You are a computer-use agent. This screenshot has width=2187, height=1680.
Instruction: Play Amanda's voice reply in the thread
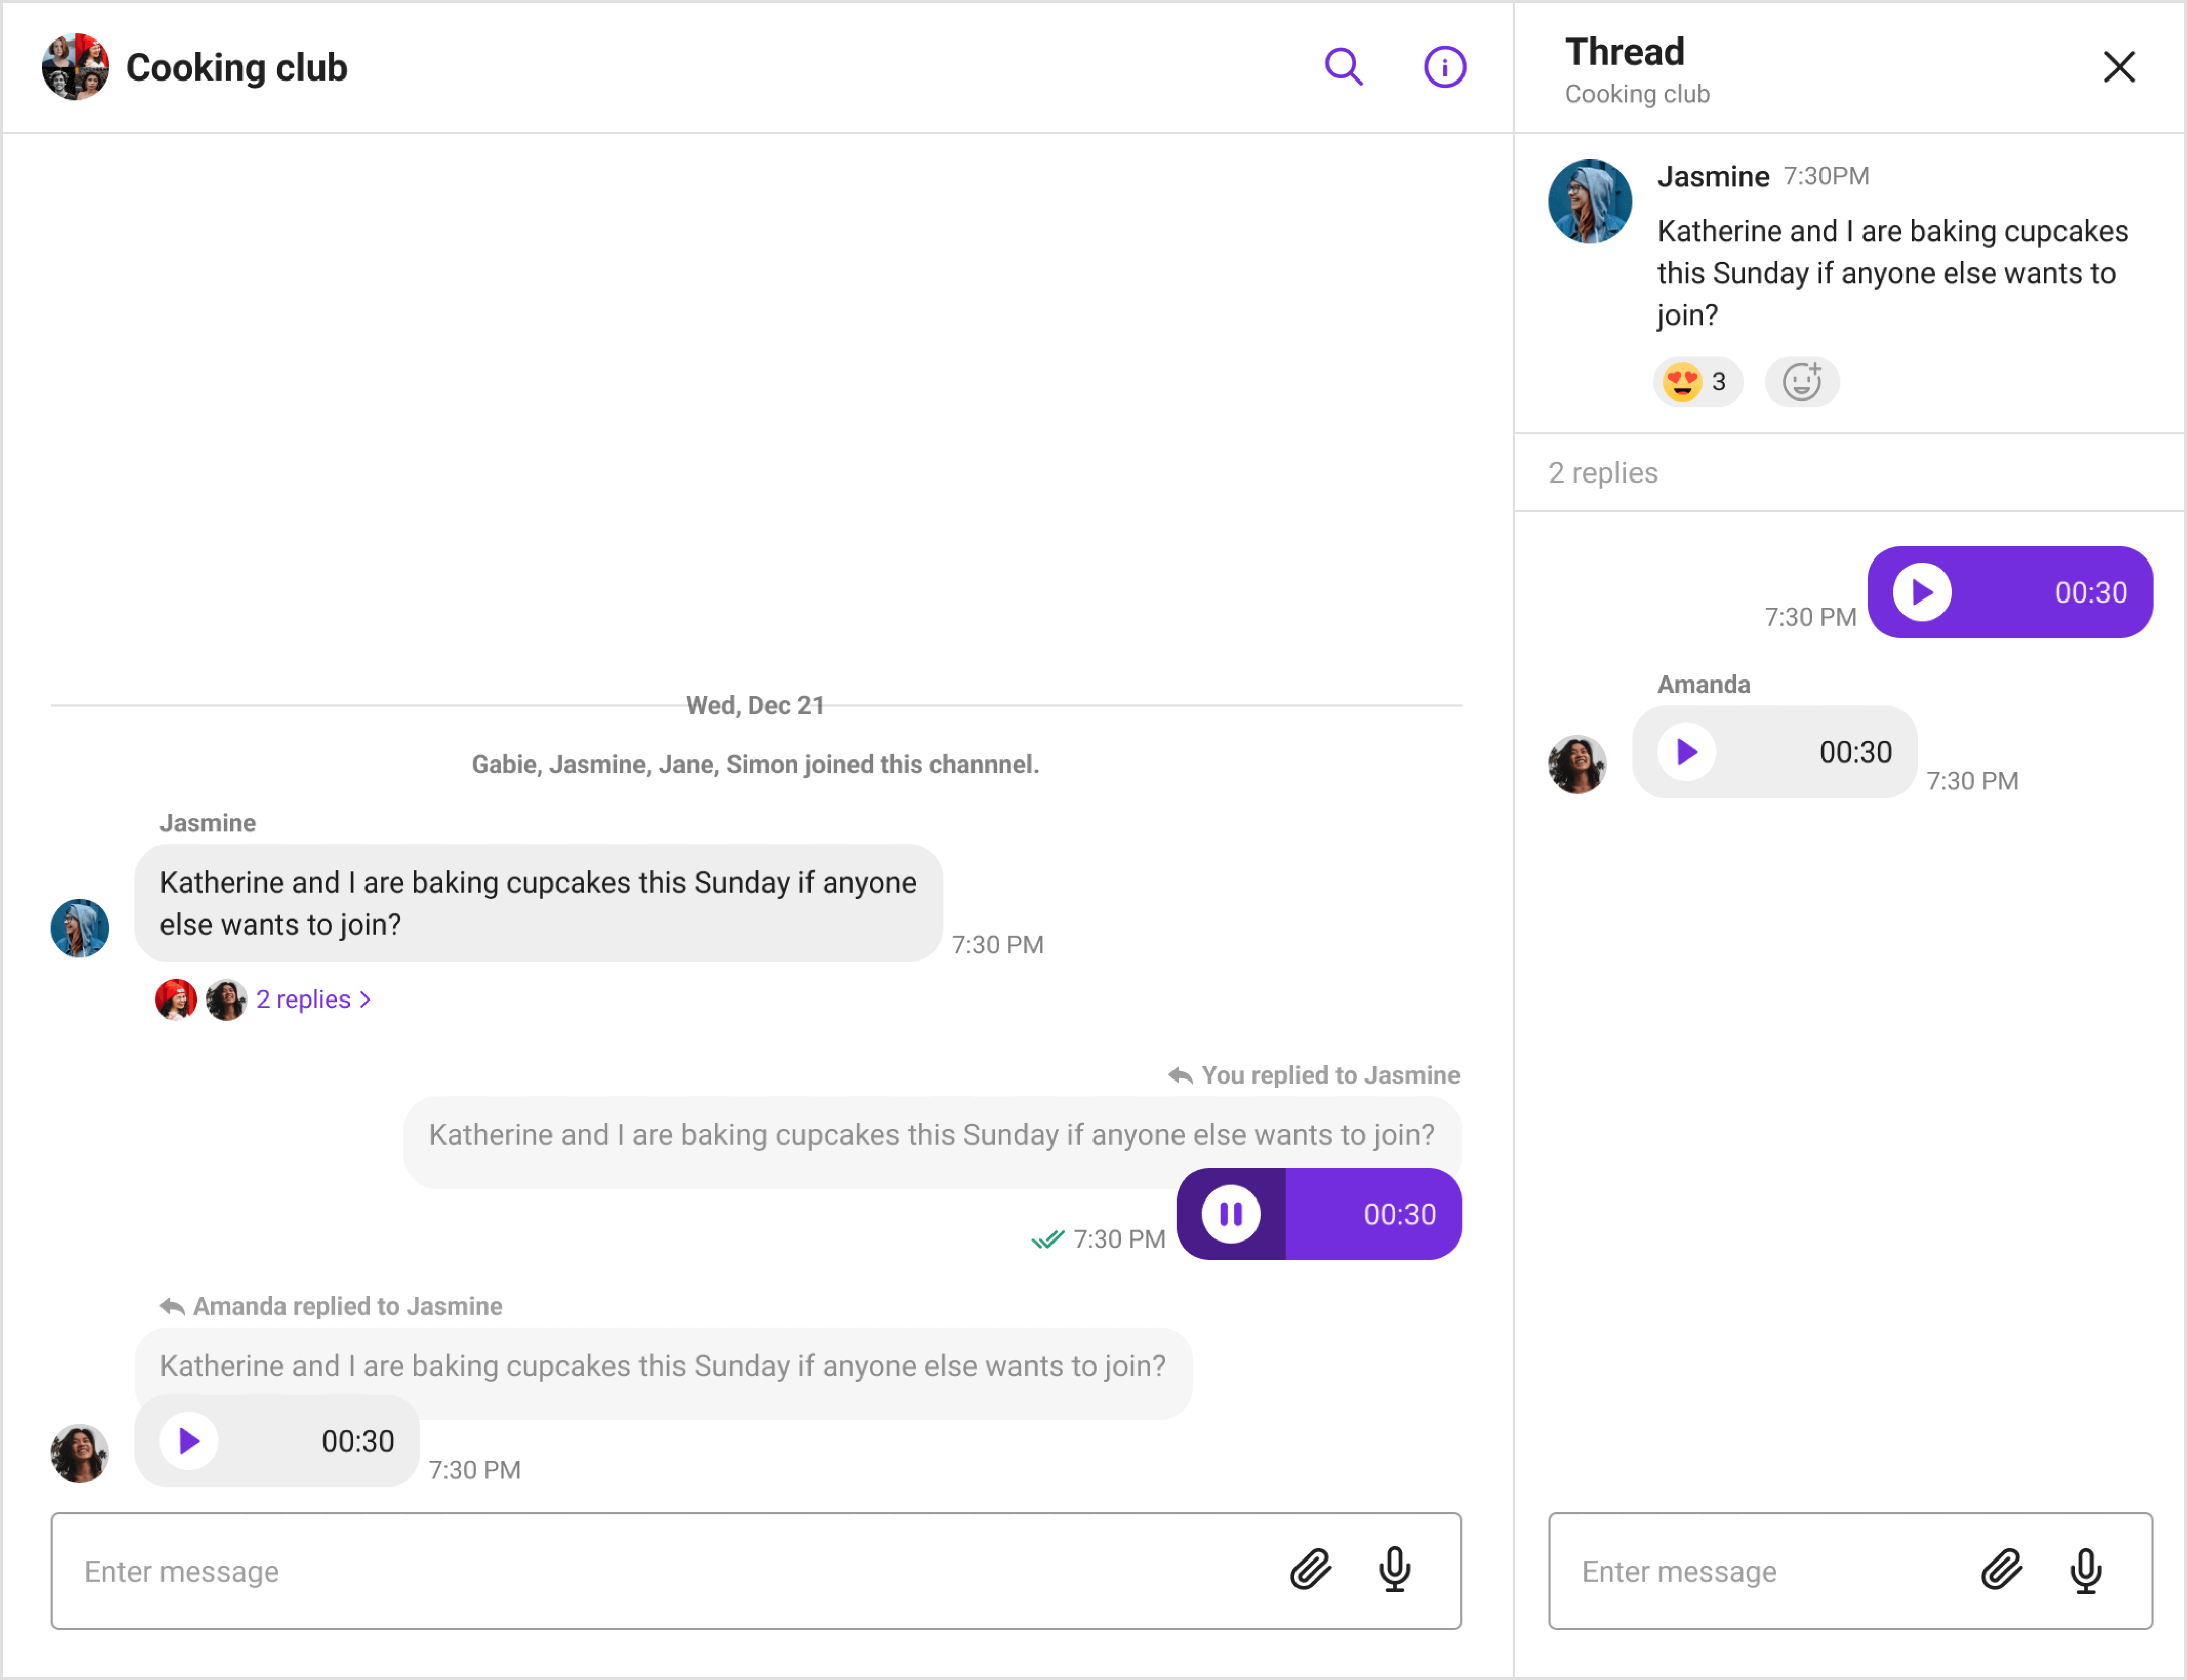click(x=1686, y=751)
